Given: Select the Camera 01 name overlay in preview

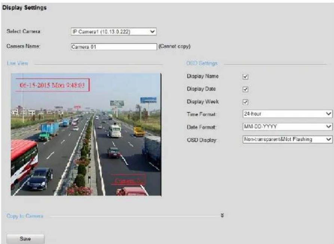Looking at the screenshot, I should coord(128,179).
